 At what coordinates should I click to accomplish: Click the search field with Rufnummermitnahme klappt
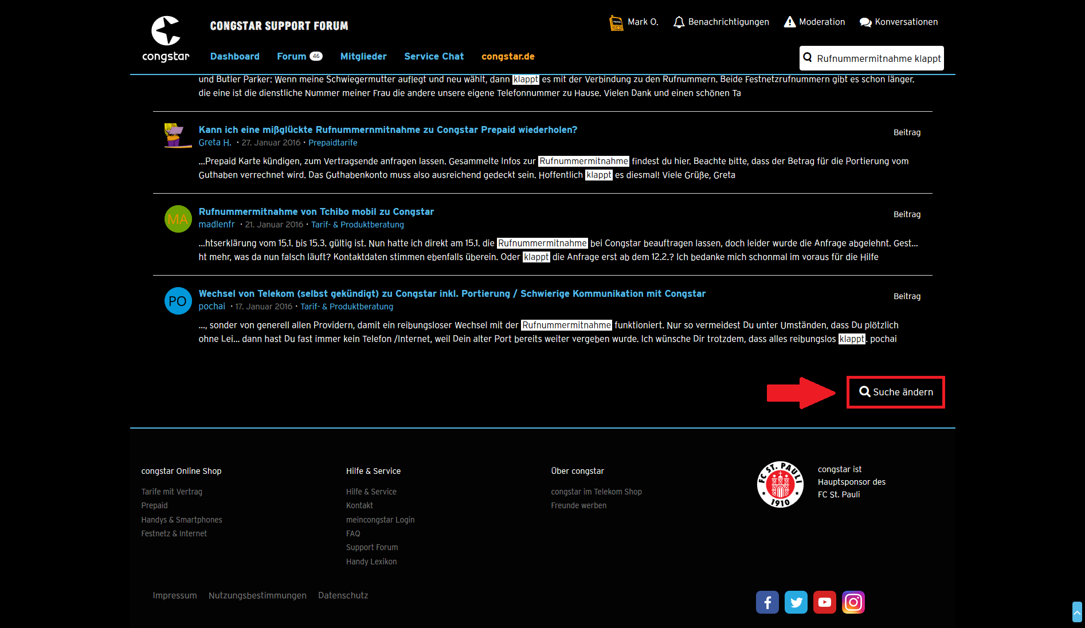pos(872,58)
